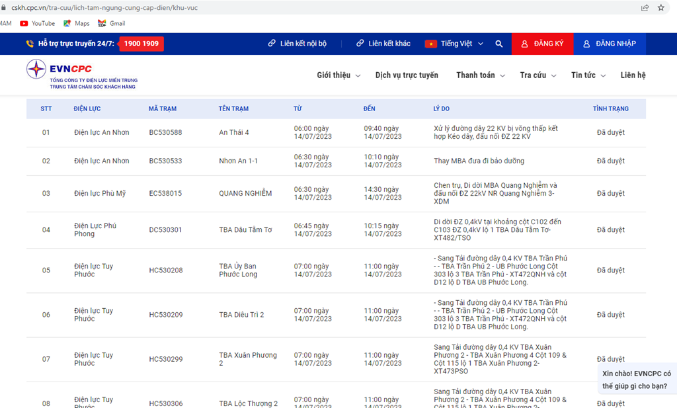Image resolution: width=677 pixels, height=408 pixels.
Task: Click the ĐĂNG NHẬP button
Action: click(610, 44)
